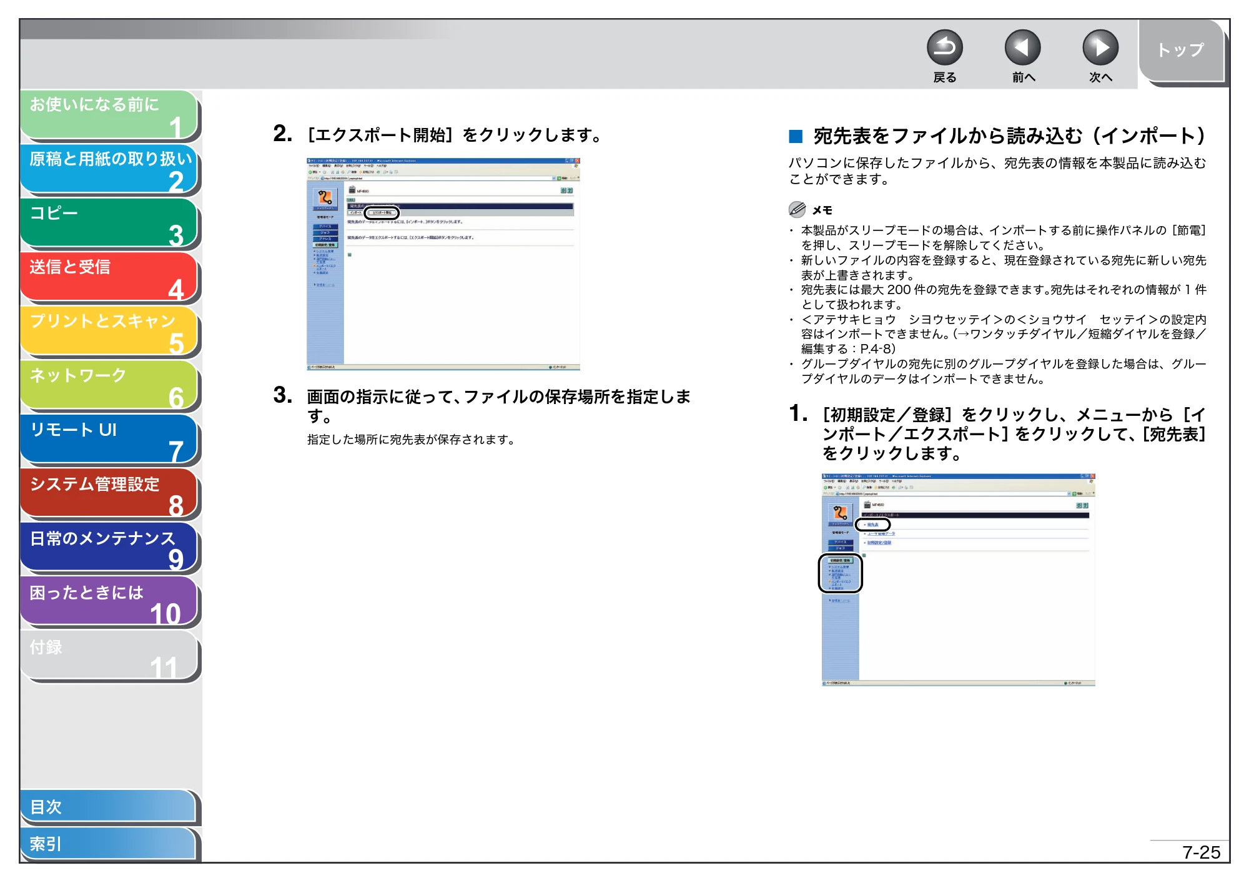Click the export step screenshot thumbnail
Viewport: 1249px width, 883px height.
click(443, 264)
